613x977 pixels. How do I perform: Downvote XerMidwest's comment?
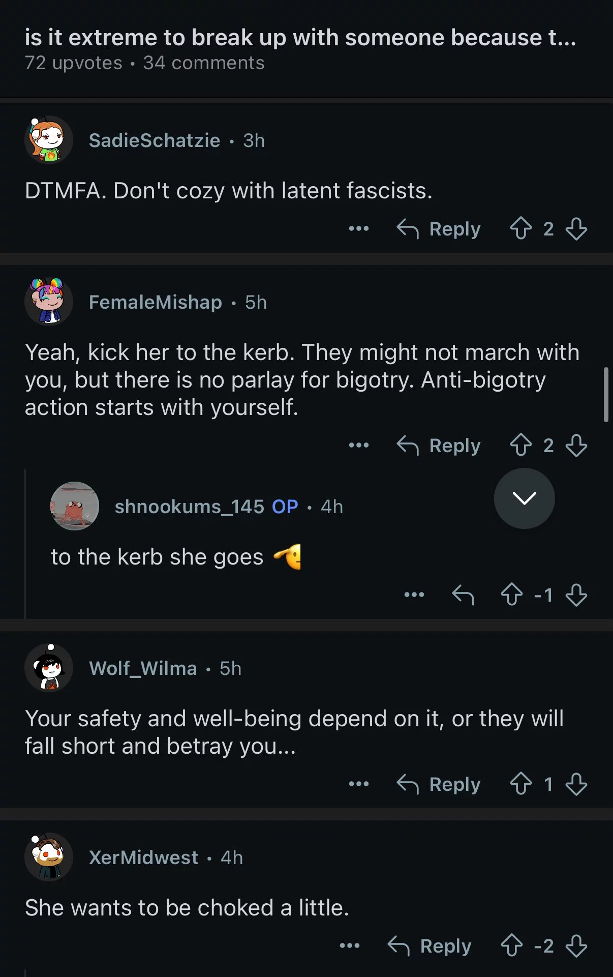576,945
